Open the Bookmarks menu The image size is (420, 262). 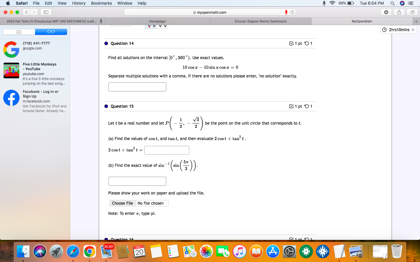coord(101,3)
